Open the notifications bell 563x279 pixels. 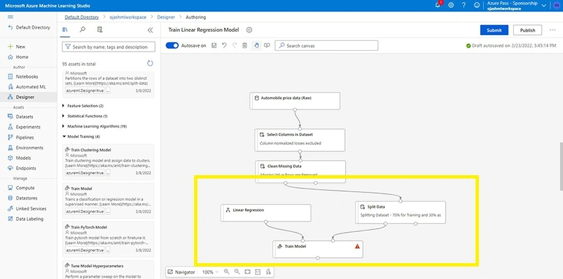(438, 5)
